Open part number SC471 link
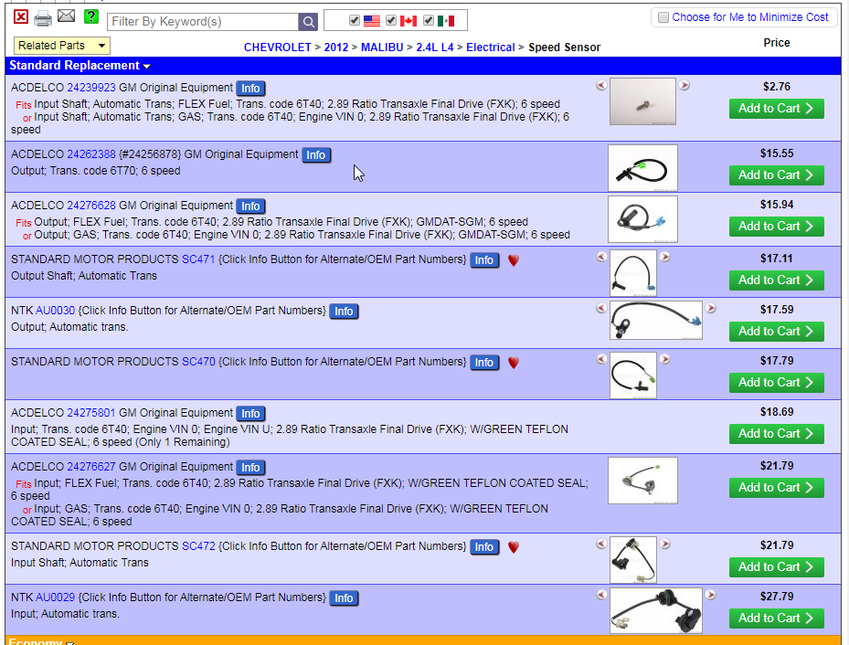The width and height of the screenshot is (849, 645). click(198, 259)
